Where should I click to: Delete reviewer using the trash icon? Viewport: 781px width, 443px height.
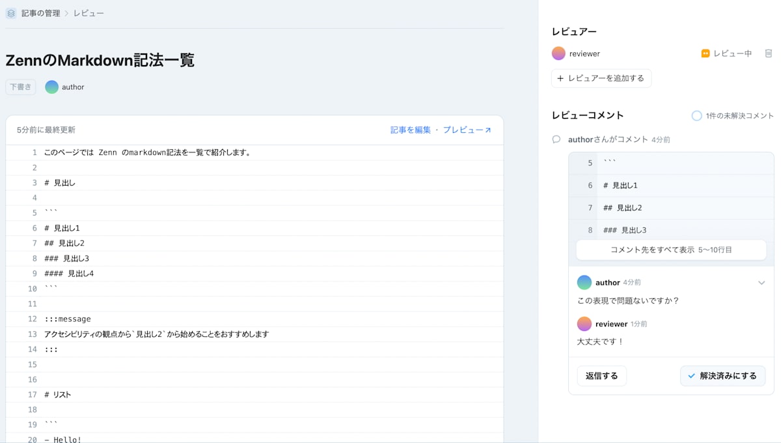(769, 53)
